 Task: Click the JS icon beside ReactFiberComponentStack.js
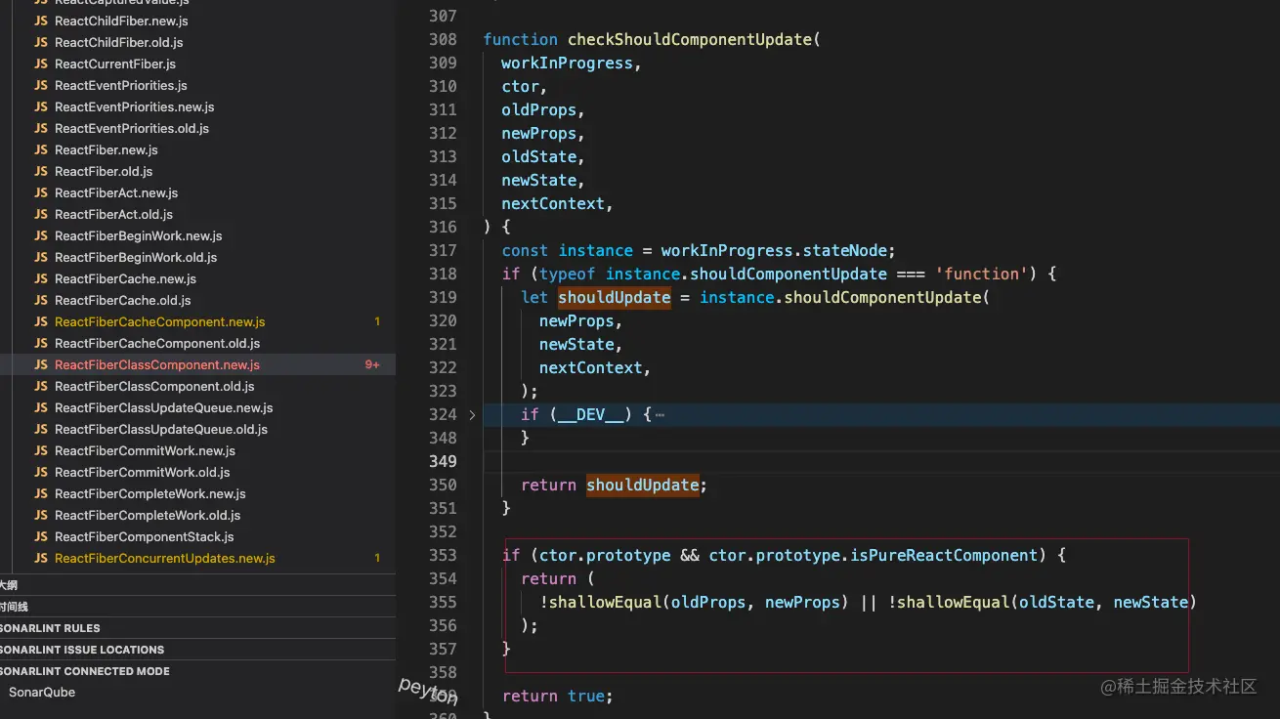pyautogui.click(x=41, y=537)
